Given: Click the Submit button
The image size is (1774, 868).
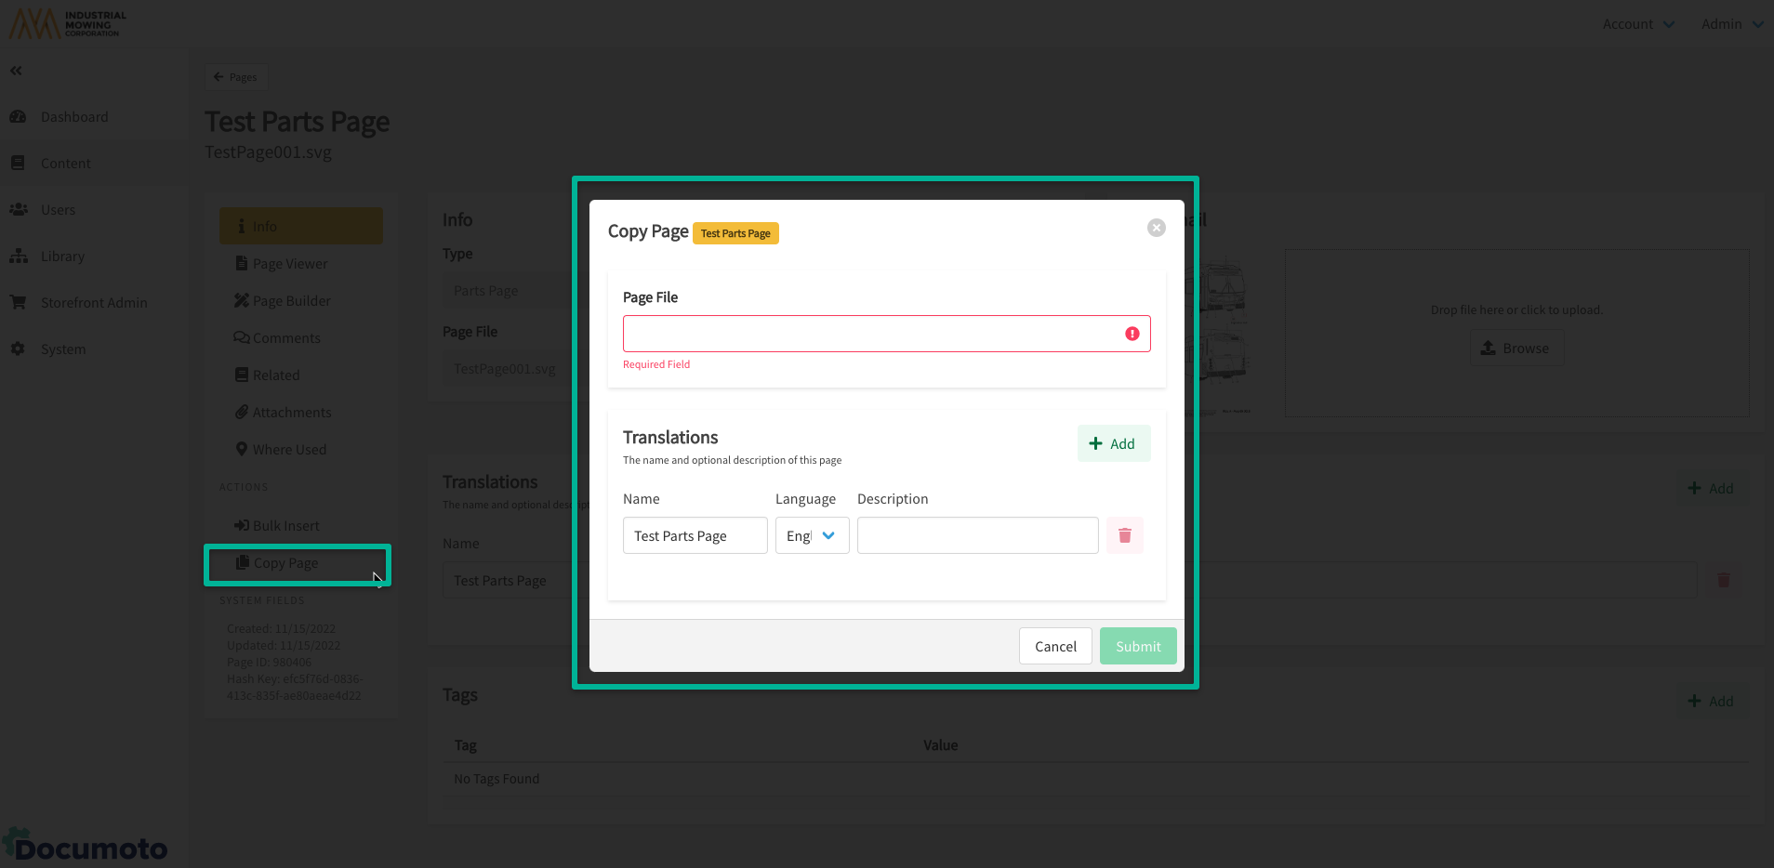Looking at the screenshot, I should click(1137, 646).
